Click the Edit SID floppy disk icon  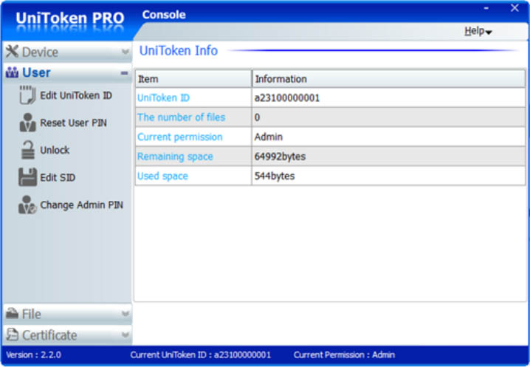point(27,177)
